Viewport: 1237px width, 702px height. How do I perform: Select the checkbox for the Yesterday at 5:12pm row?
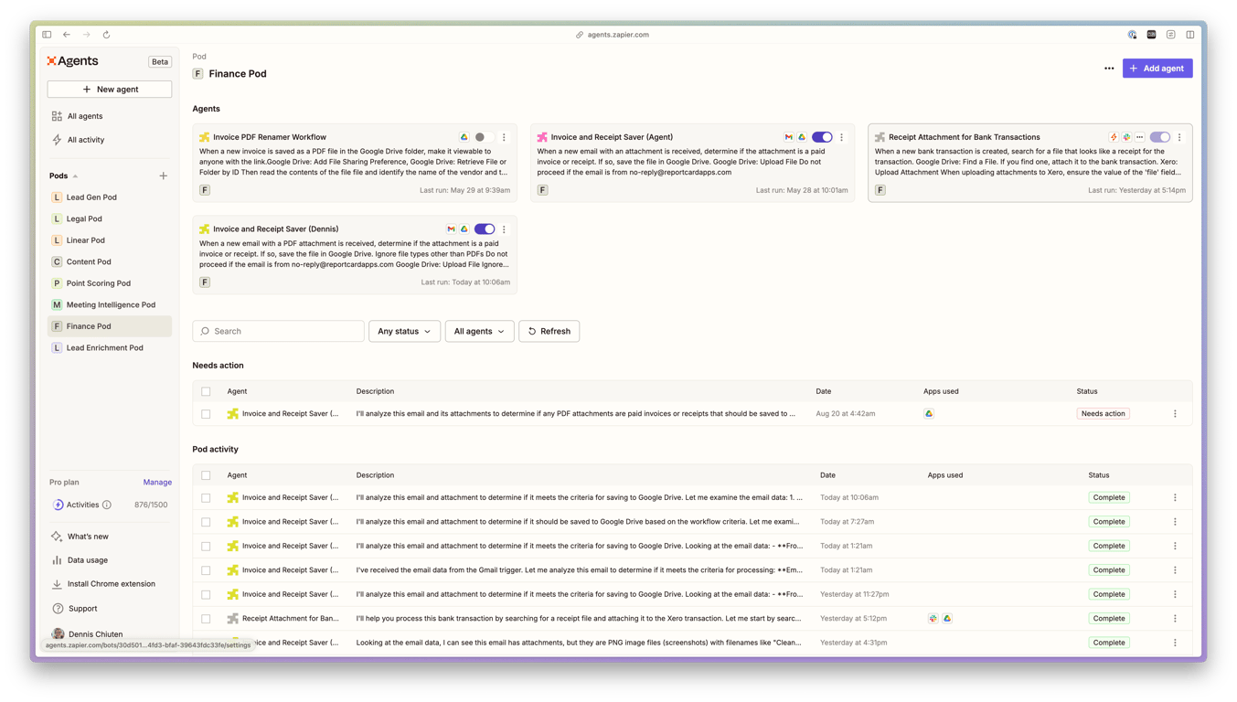point(206,619)
